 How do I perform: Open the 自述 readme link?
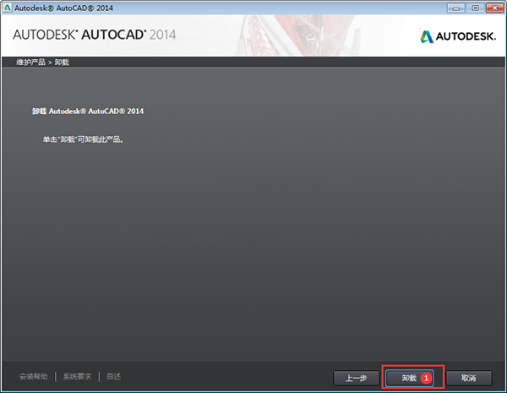114,376
